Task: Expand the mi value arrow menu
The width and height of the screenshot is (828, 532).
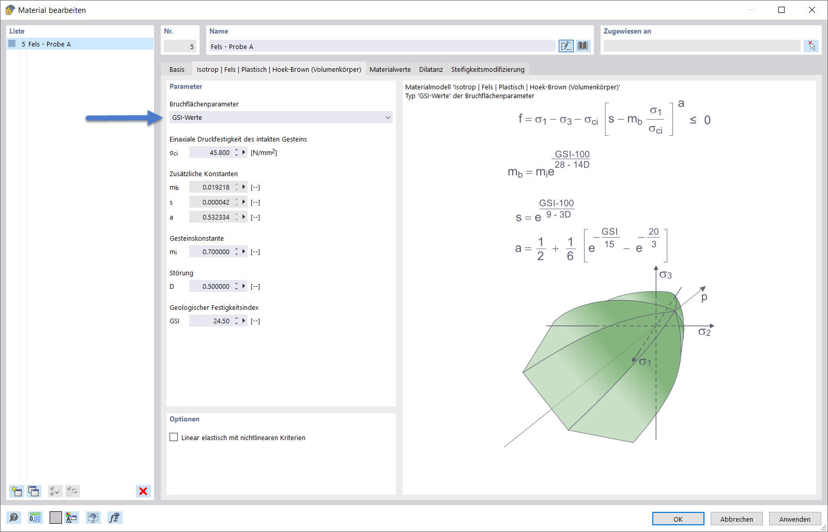Action: point(244,252)
